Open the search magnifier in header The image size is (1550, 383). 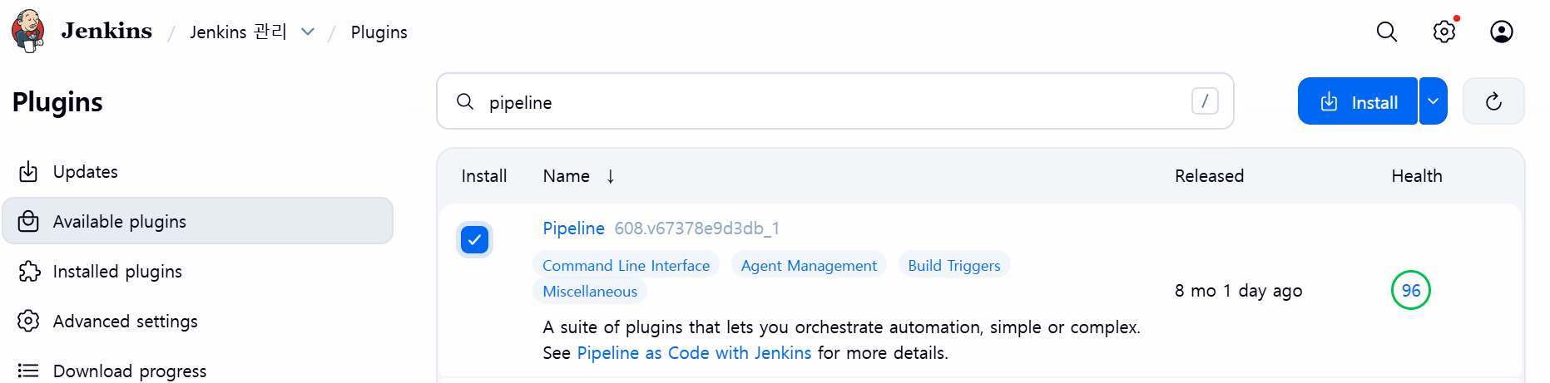(x=1386, y=32)
